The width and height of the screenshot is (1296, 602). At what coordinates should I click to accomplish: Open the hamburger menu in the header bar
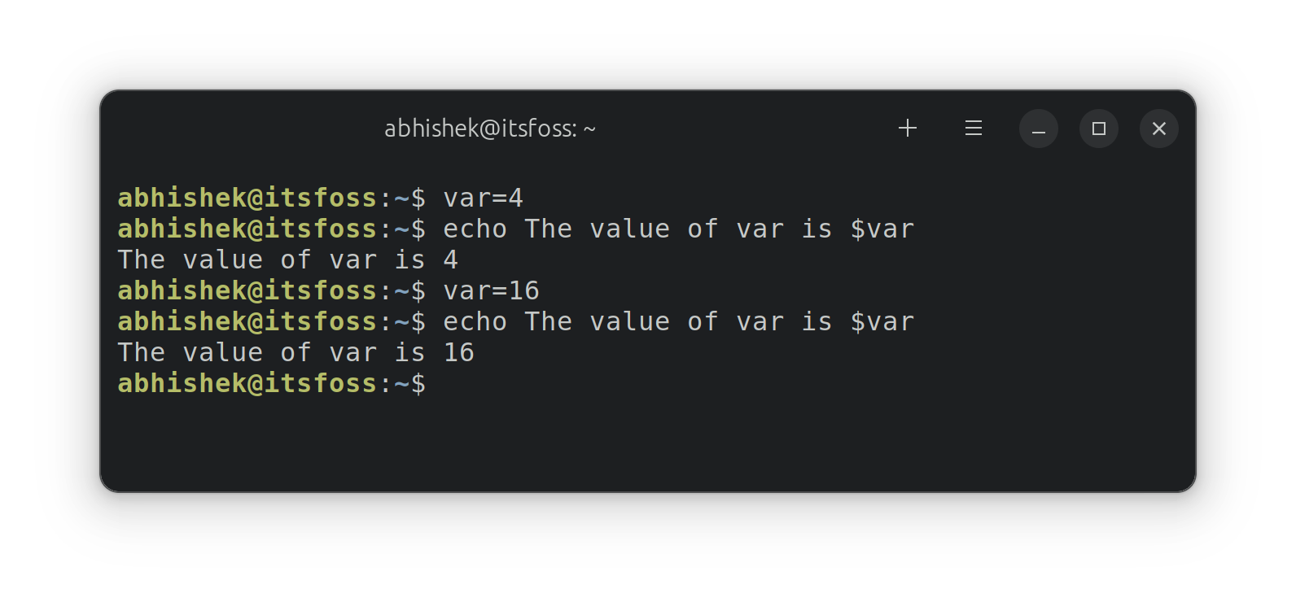coord(973,128)
